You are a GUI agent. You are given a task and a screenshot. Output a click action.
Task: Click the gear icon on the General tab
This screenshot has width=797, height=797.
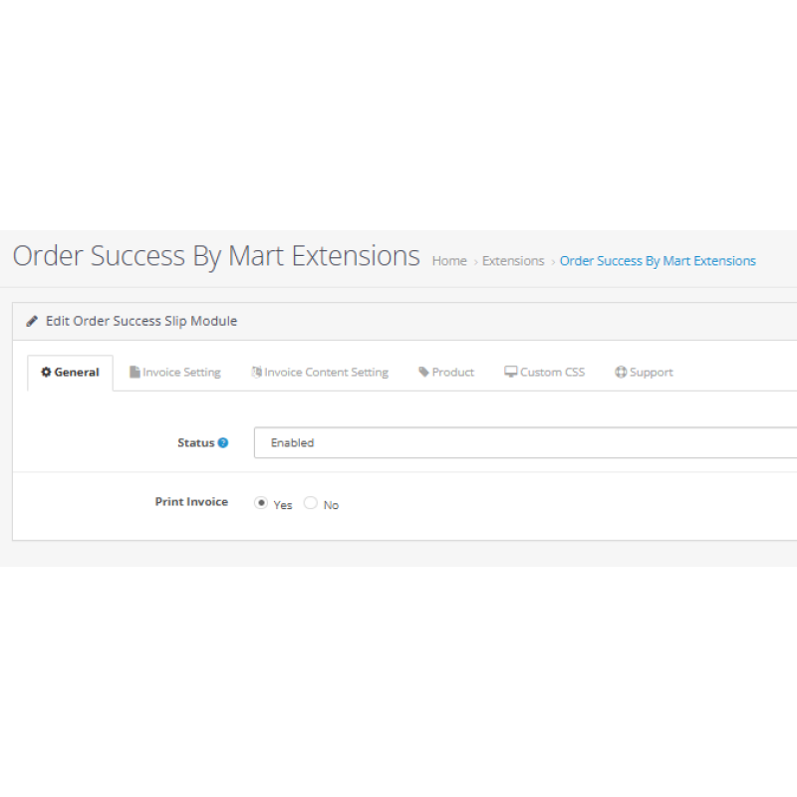[x=46, y=373]
